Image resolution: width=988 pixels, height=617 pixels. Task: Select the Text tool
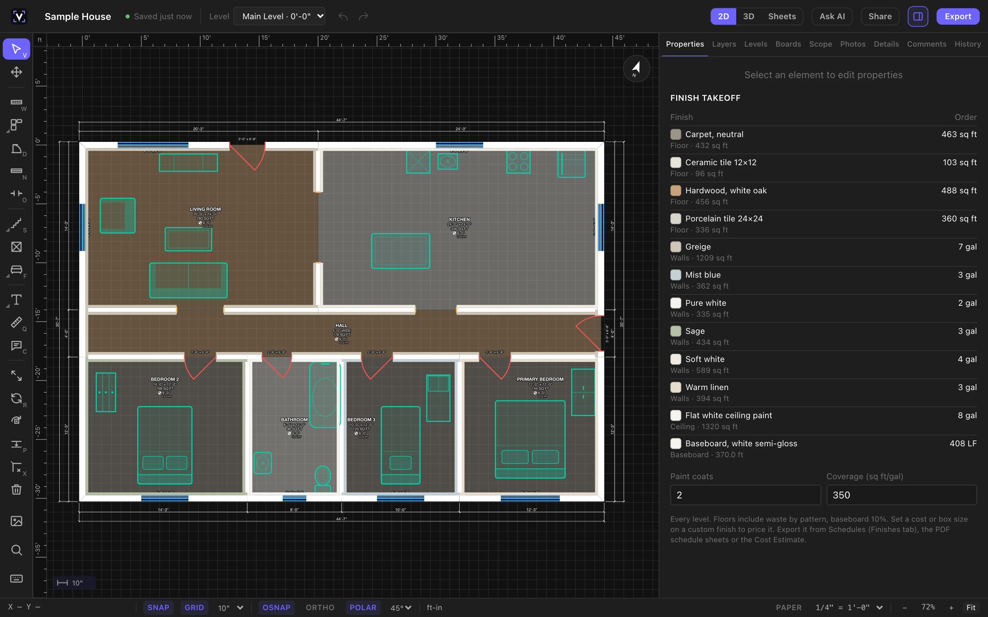coord(16,300)
